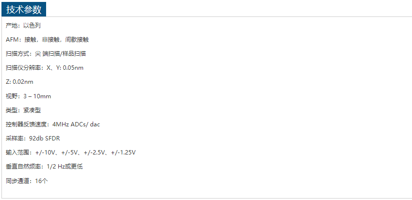Click the AFM contact modes line
The image size is (412, 200).
(47, 40)
